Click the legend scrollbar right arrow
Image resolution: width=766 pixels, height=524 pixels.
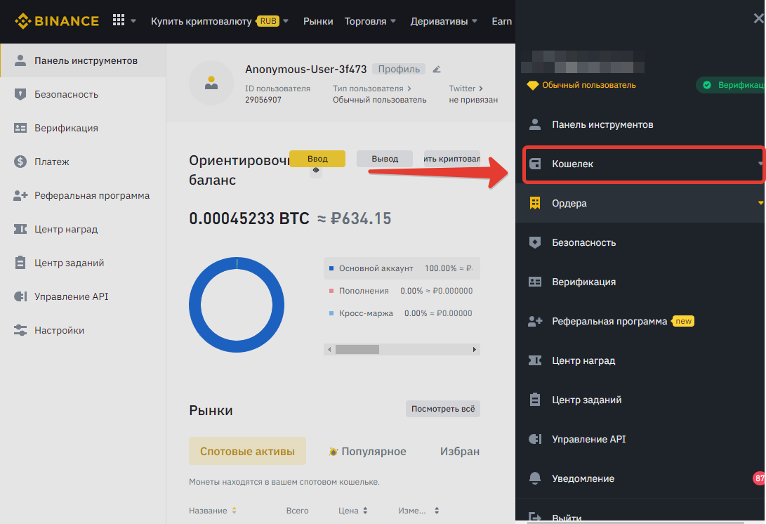475,350
